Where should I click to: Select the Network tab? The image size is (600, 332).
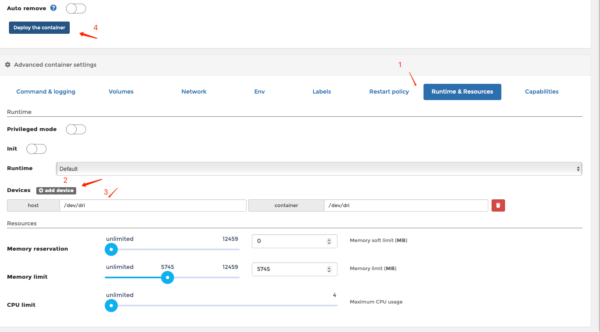pos(194,92)
